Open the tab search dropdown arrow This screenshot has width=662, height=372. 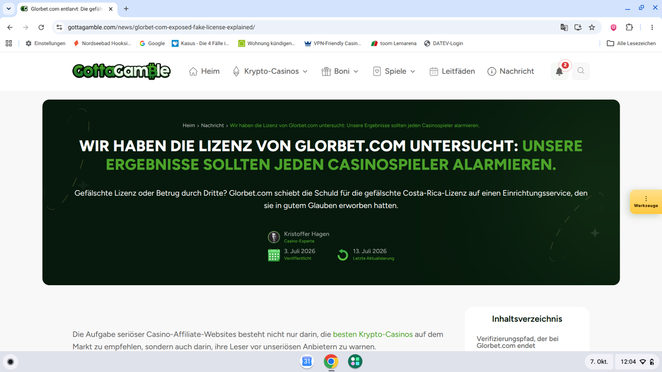(8, 9)
